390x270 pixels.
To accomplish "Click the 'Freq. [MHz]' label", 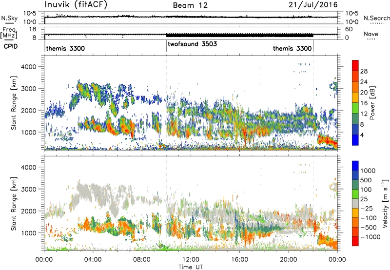I will click(9, 33).
